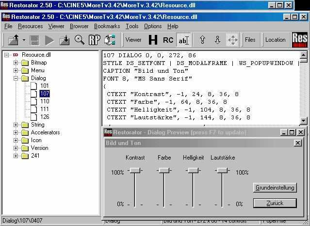
Task: Click the Accelerators folder icon
Action: tap(25, 132)
